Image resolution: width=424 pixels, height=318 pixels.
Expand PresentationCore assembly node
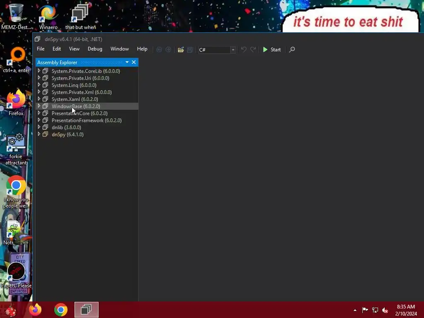click(x=39, y=113)
